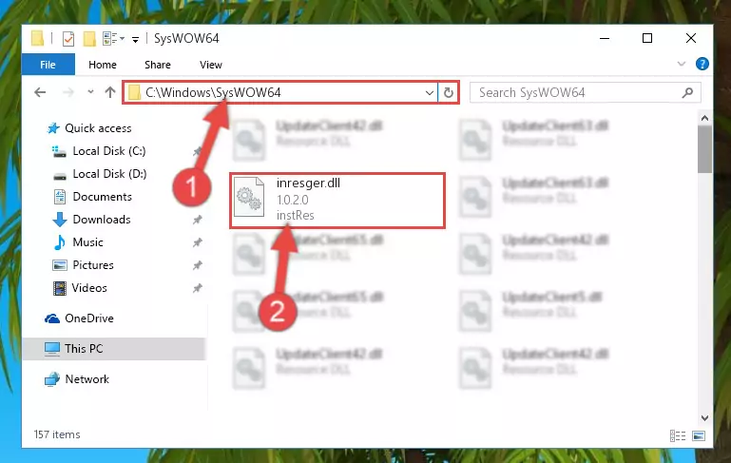731x463 pixels.
Task: Minimize the SysWOW64 window
Action: (605, 38)
